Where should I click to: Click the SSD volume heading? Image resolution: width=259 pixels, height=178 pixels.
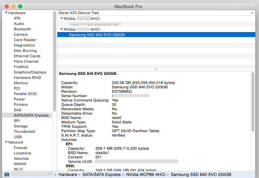click(70, 166)
